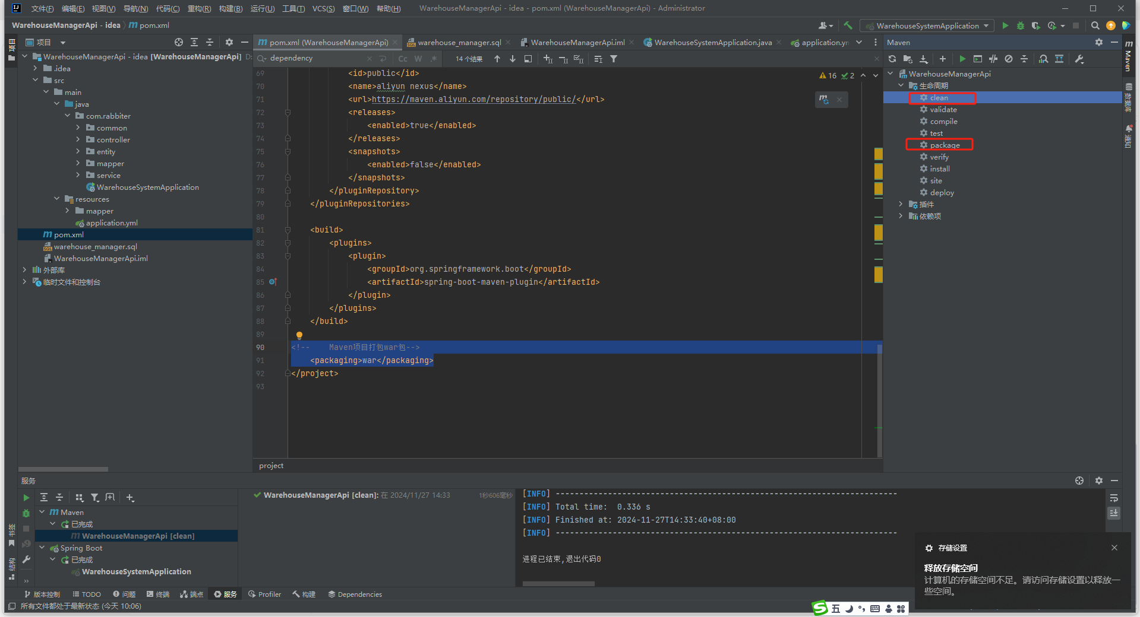Open WarehouseSystemApplication run configuration dropdown
Viewport: 1140px width, 617px height.
(x=927, y=26)
